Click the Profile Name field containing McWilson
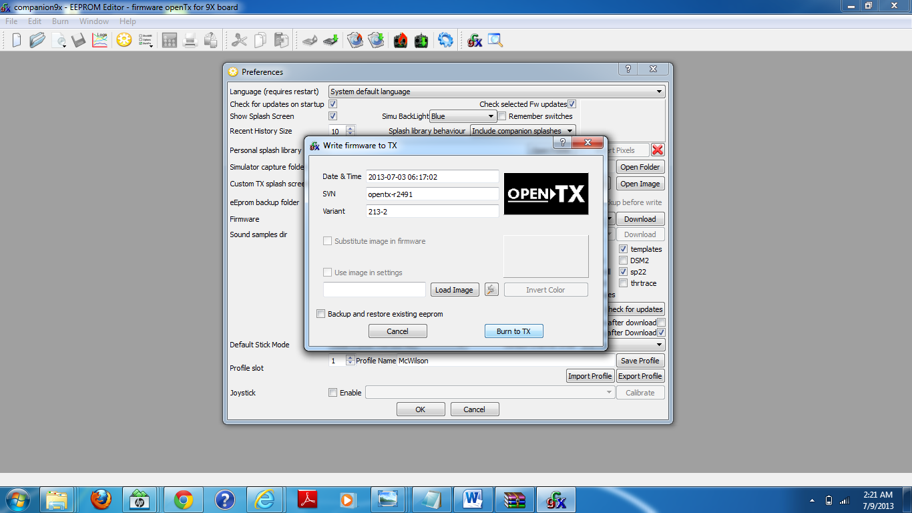The width and height of the screenshot is (912, 513). (x=505, y=361)
